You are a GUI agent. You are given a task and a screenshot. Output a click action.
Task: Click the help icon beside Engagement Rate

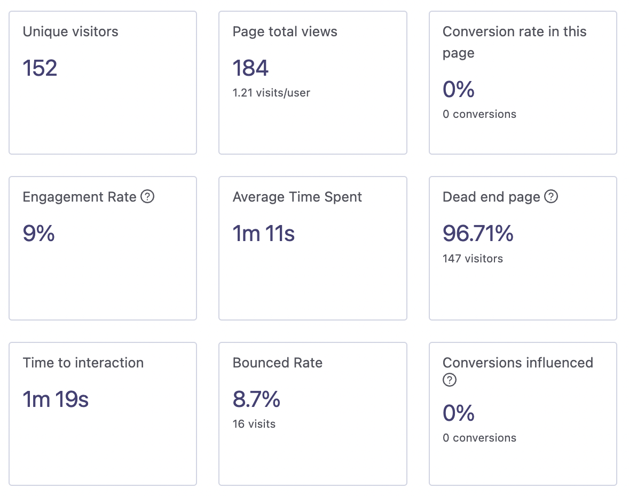pyautogui.click(x=147, y=197)
